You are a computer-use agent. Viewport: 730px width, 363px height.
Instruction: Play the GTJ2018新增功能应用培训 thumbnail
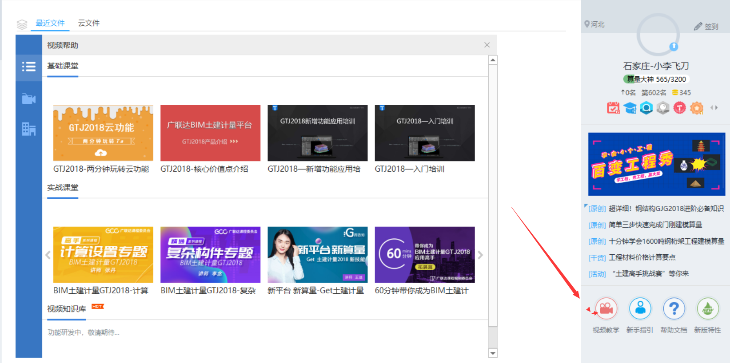click(317, 133)
